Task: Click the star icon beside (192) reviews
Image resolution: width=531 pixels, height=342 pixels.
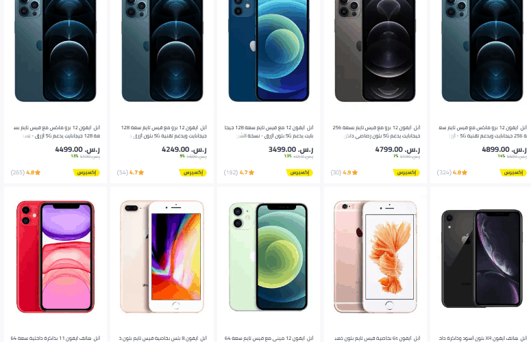Action: (x=251, y=172)
